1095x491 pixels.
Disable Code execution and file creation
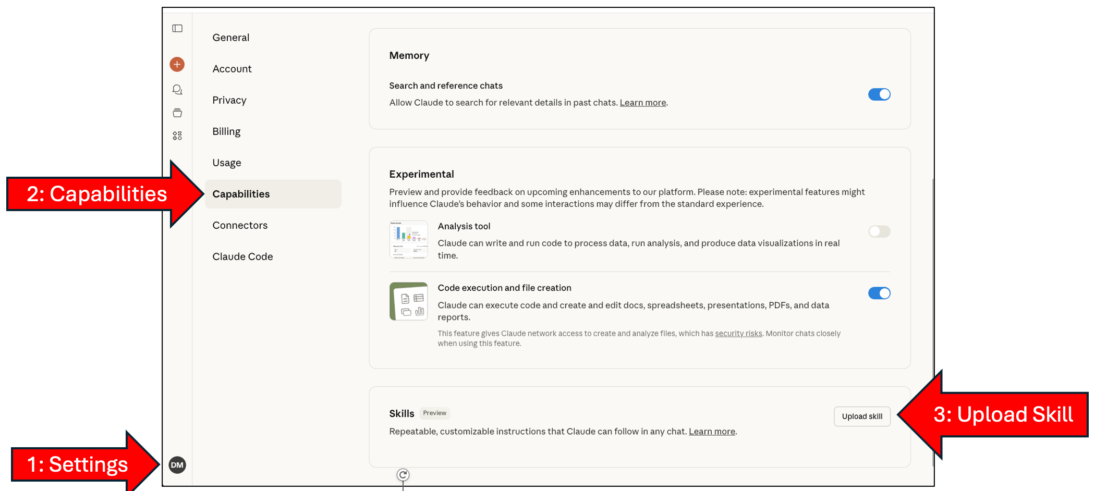(x=879, y=293)
